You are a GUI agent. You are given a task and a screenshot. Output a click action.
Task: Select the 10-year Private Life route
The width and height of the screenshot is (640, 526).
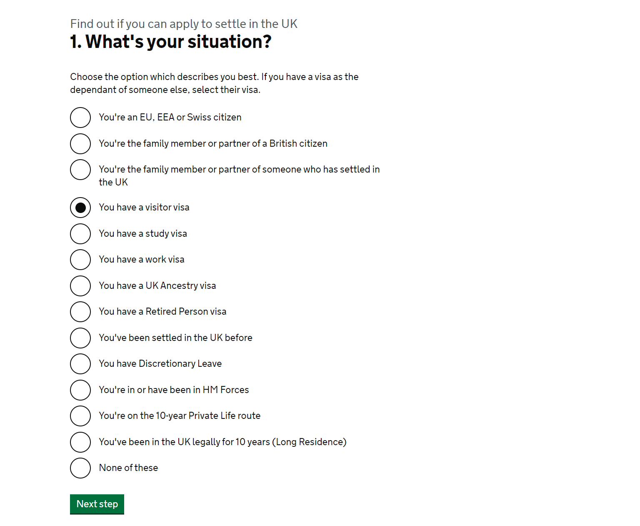point(80,416)
